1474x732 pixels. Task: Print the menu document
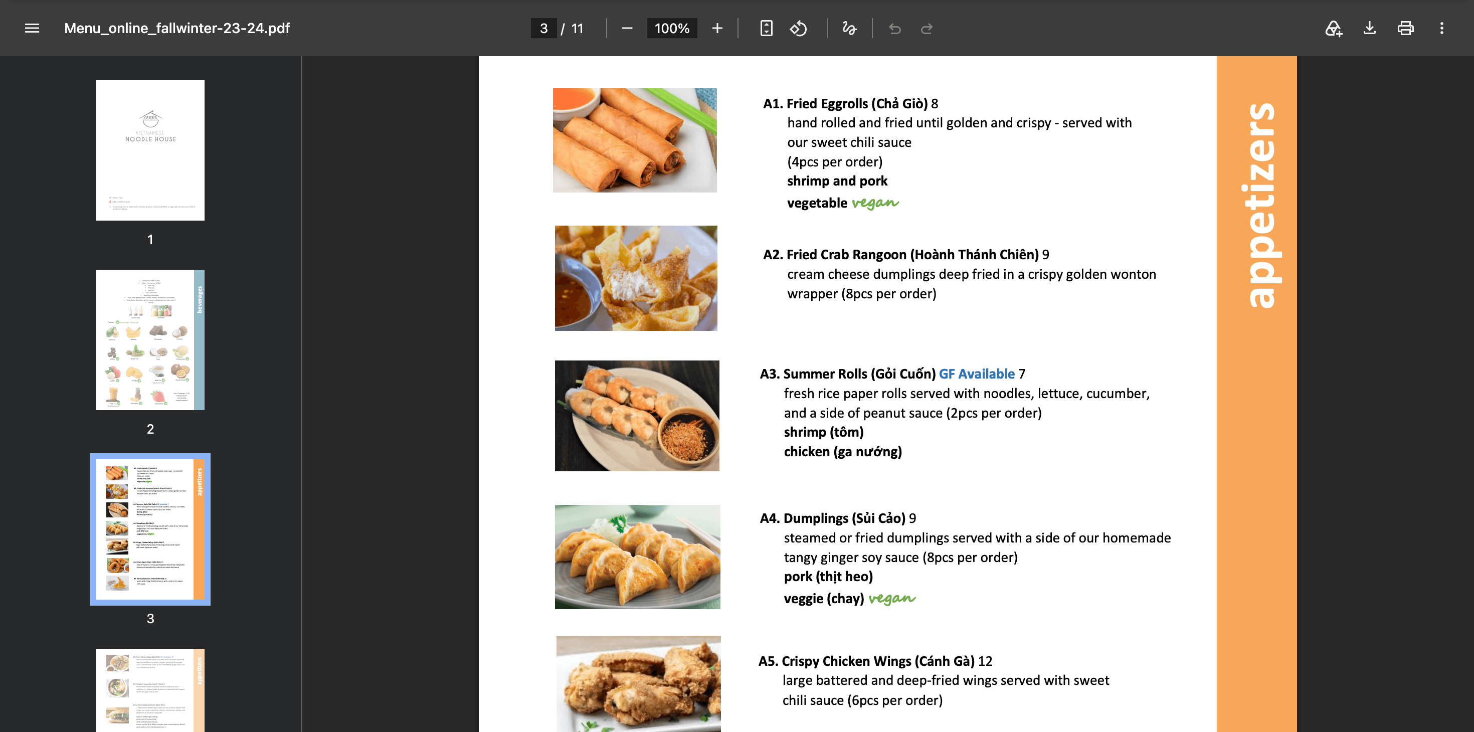click(1405, 28)
